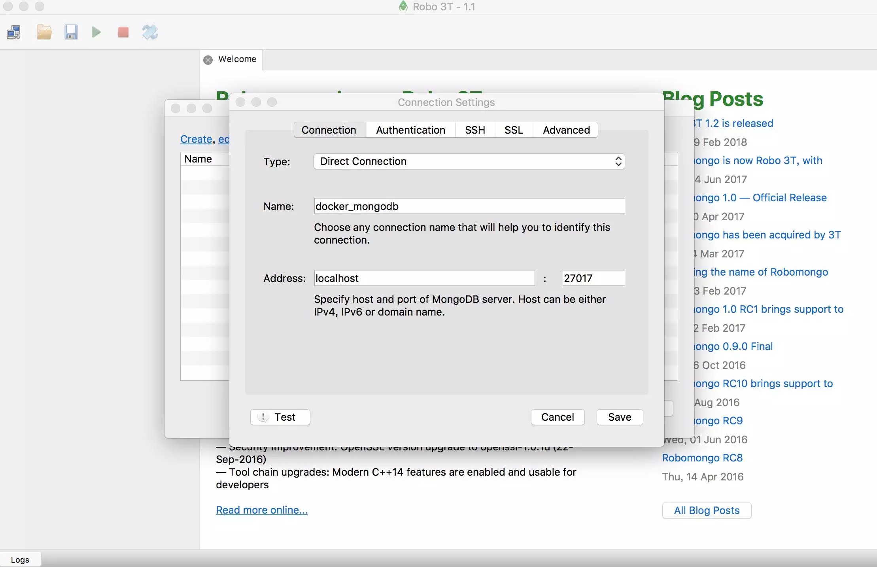Open the connection Type dropdown
The image size is (877, 567).
point(469,161)
